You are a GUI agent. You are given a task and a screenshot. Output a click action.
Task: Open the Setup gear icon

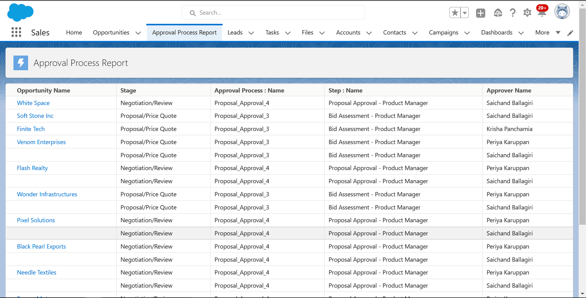pos(527,13)
